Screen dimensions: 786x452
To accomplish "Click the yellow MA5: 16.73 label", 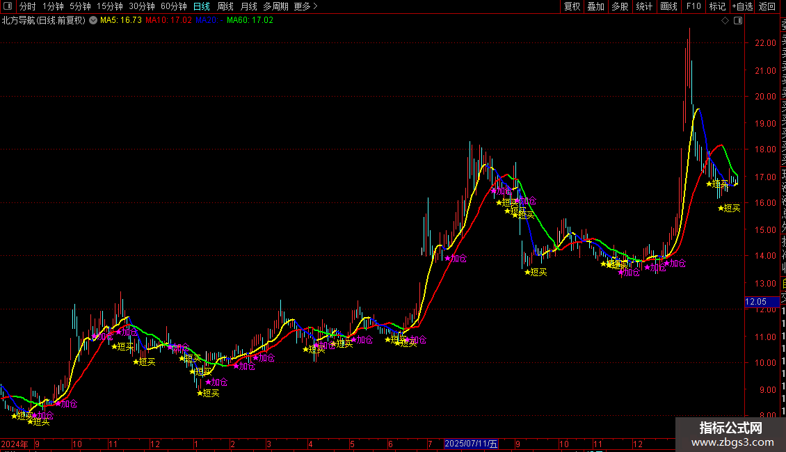I will (x=121, y=21).
